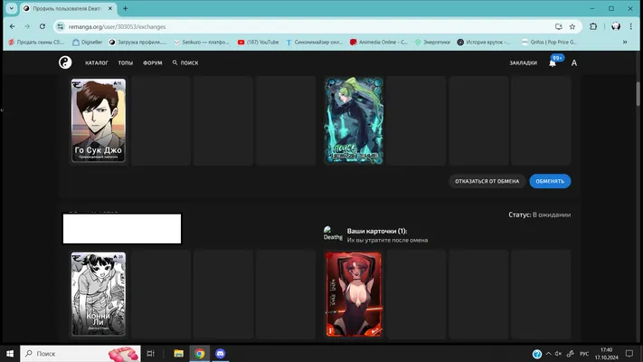Open the Chrome three-dot menu
The height and width of the screenshot is (362, 643).
coord(630,26)
